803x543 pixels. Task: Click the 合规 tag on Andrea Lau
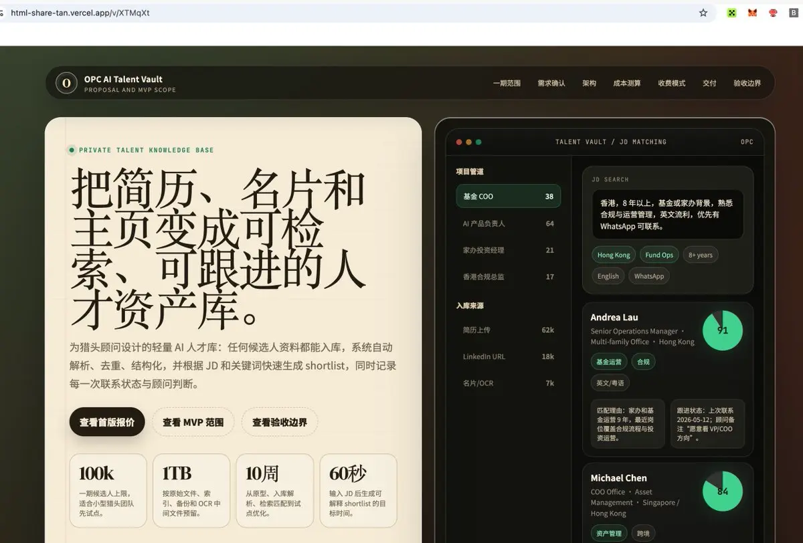pyautogui.click(x=644, y=362)
